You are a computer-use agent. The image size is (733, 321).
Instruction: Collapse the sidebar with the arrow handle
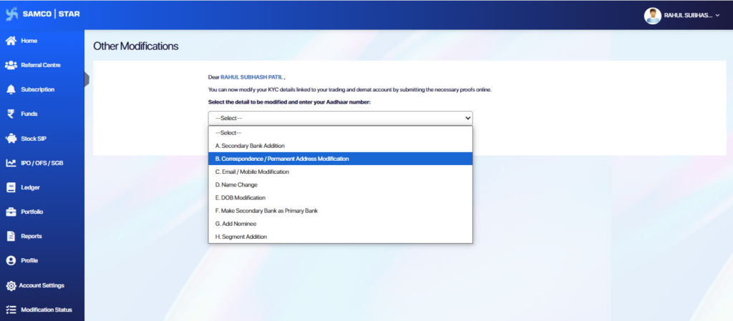(87, 79)
